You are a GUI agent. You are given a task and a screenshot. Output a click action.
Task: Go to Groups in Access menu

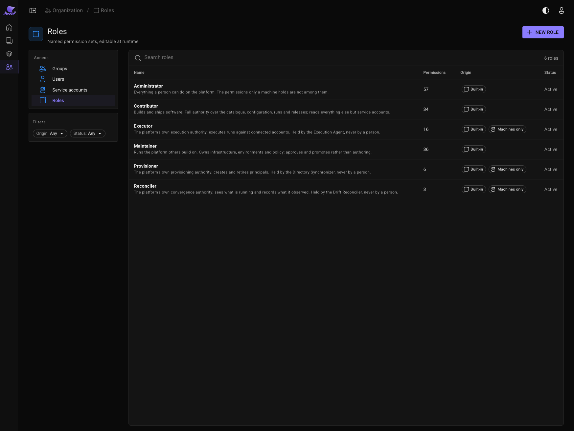pos(73,69)
